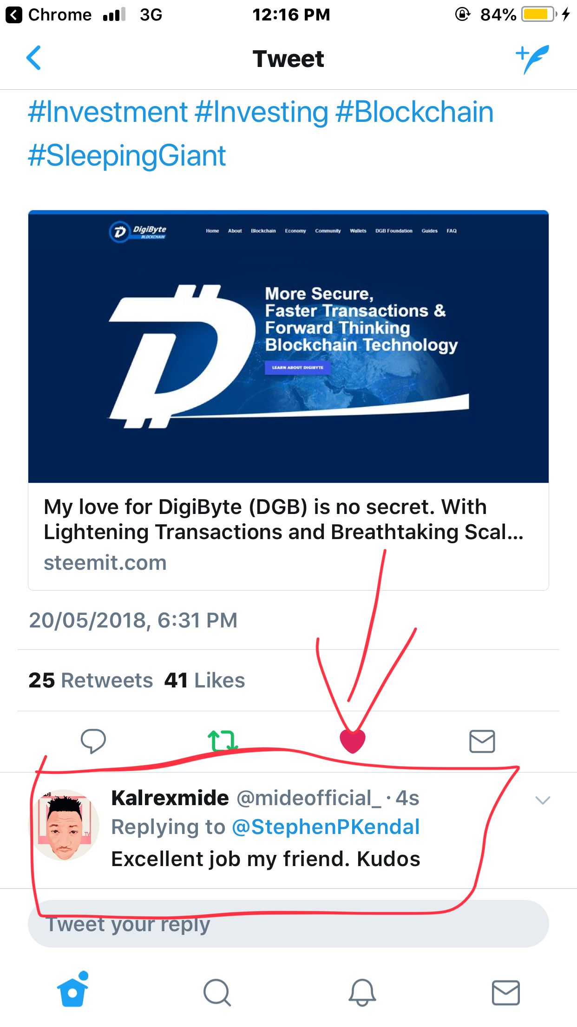Expand options chevron on Kalrexmide's reply

tap(543, 800)
